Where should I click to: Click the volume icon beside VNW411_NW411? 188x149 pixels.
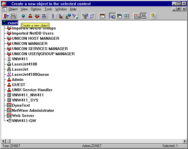pyautogui.click(x=9, y=95)
